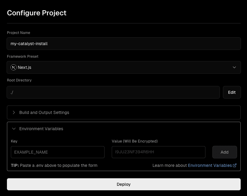Focus the Project Name field
This screenshot has height=196, width=247.
[x=123, y=44]
